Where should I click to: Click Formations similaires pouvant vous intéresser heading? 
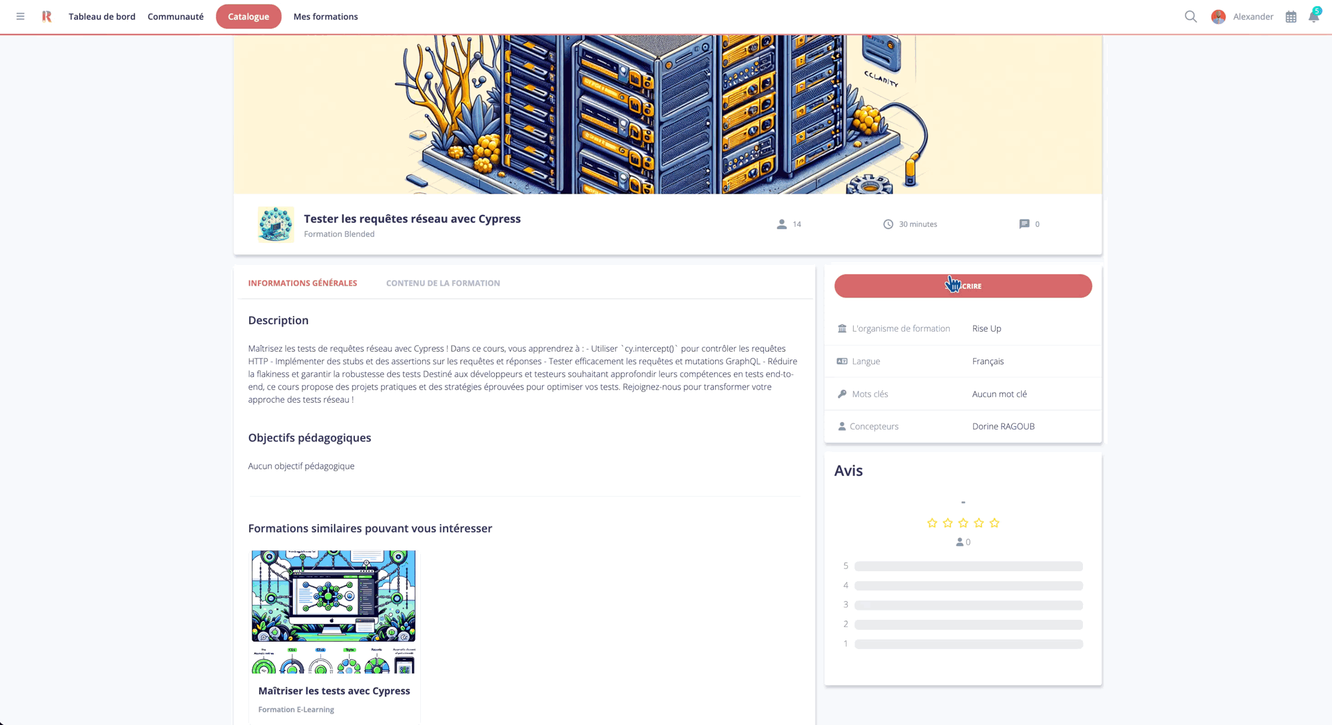tap(370, 529)
